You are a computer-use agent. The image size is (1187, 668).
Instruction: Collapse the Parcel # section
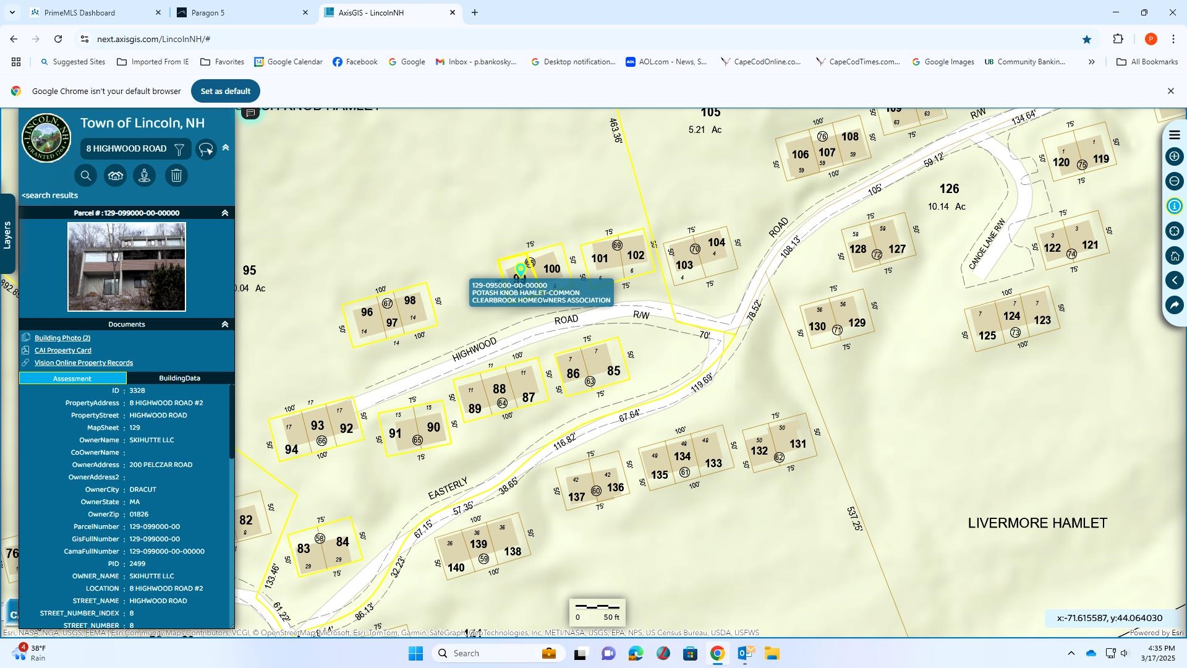[225, 213]
